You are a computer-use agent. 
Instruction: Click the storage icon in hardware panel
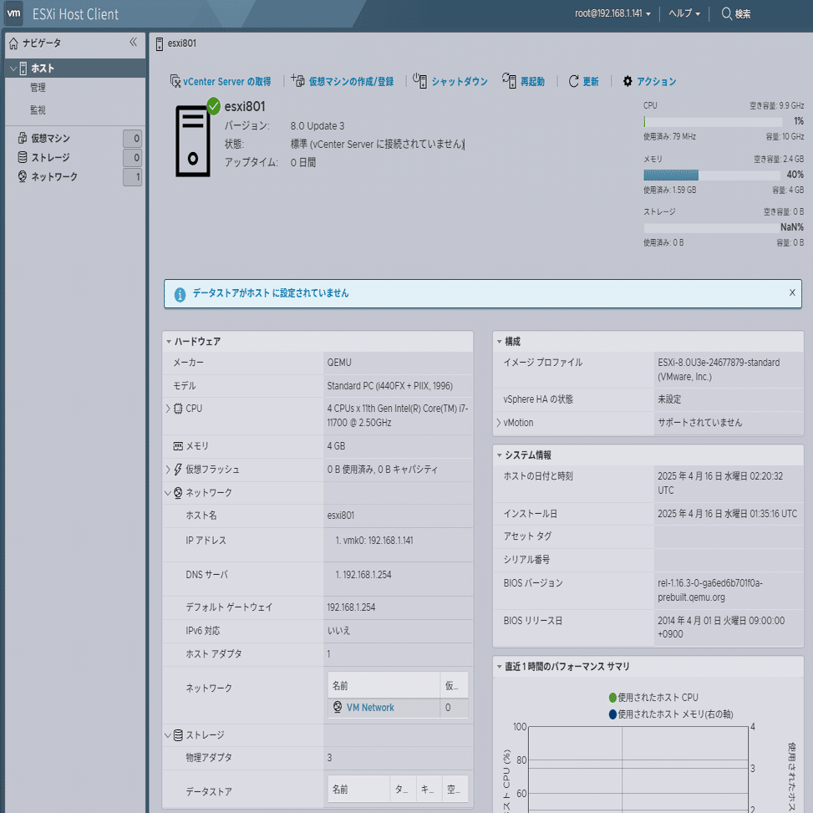178,734
